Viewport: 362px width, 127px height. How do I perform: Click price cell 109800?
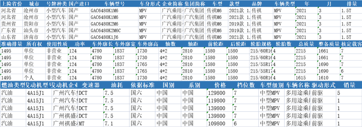[220, 123]
